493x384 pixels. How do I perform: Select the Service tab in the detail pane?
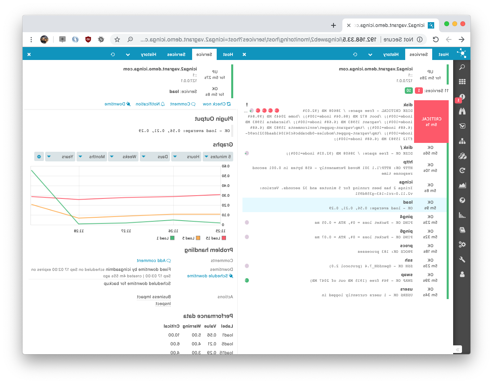[x=204, y=54]
